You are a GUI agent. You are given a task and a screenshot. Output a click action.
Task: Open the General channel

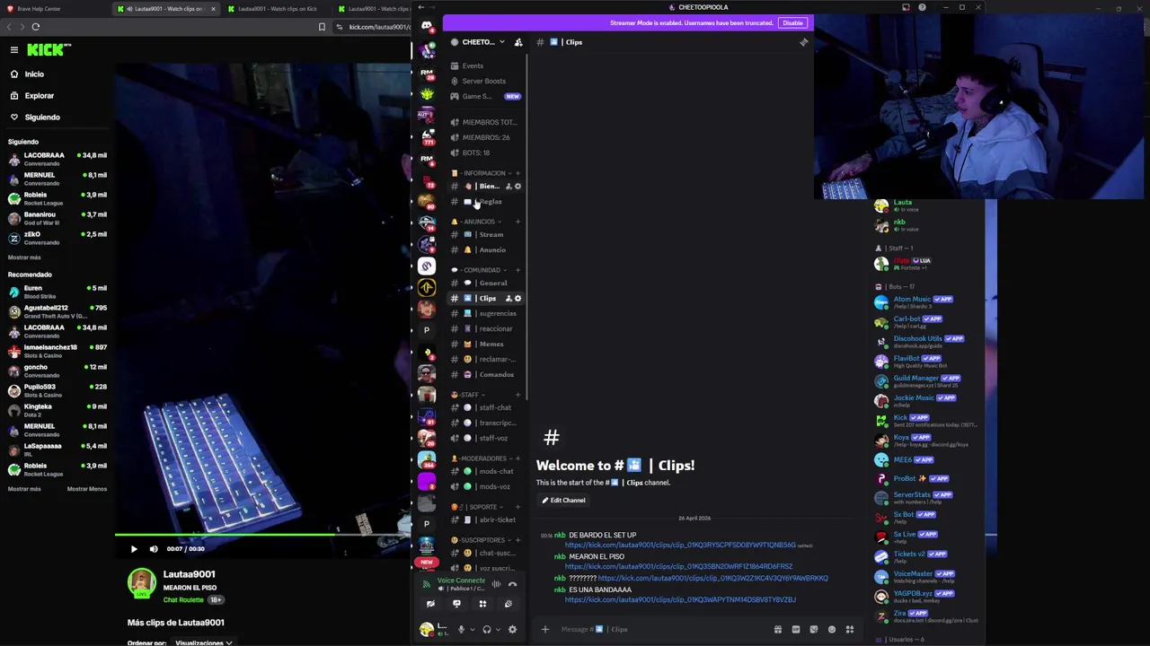point(485,283)
